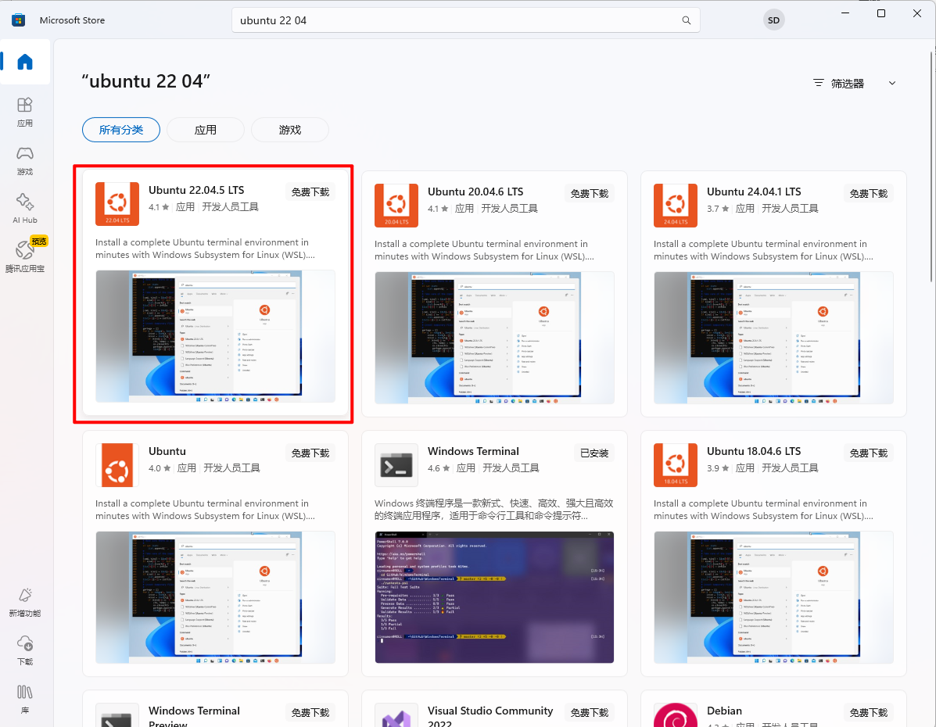Click the Debian title text

pos(724,711)
